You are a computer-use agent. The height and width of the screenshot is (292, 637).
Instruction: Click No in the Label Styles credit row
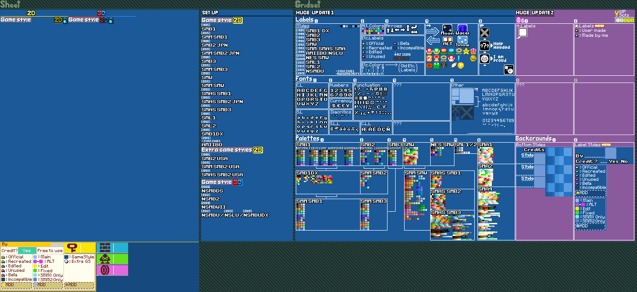pos(624,161)
